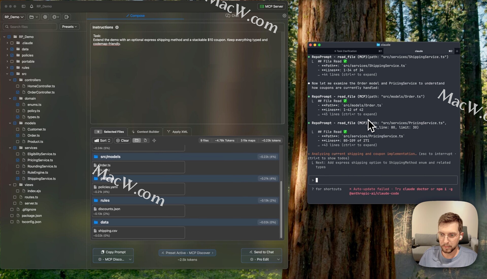Uncheck the PricingService.ts checkbox
Viewport: 487px width, 279px height.
18,160
